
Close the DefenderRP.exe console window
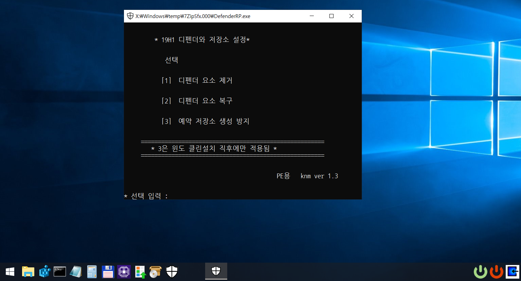[x=352, y=16]
